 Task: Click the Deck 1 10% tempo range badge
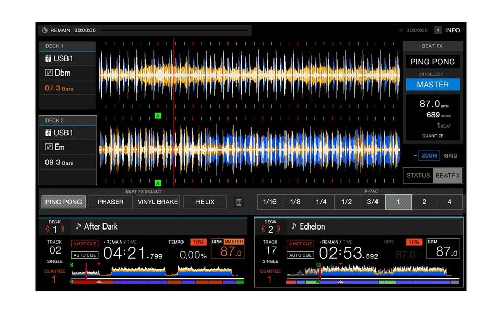click(x=198, y=242)
